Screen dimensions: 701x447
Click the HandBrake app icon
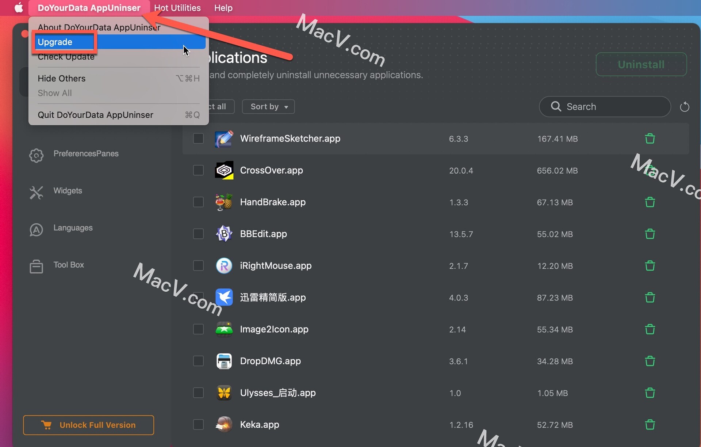click(224, 202)
